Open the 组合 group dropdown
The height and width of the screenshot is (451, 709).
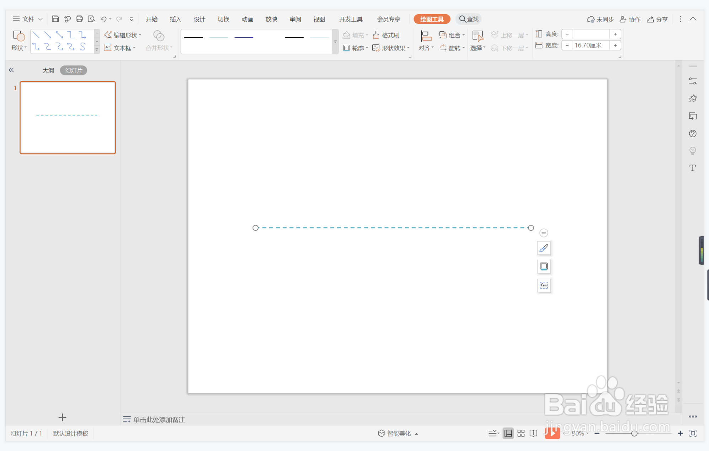[x=452, y=35]
